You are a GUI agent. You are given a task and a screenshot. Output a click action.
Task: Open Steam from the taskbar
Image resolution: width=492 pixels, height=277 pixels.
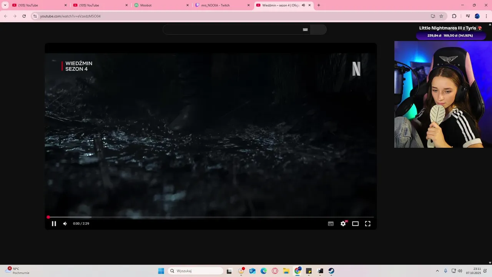click(331, 271)
